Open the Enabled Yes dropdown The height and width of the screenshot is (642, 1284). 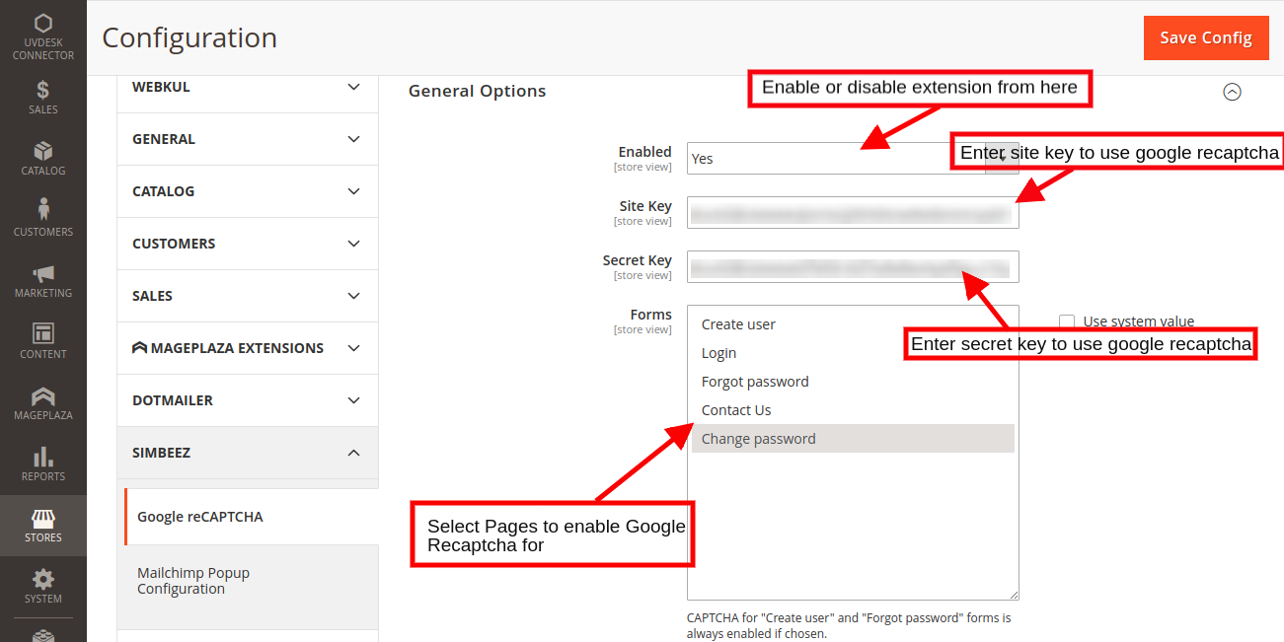tap(853, 158)
